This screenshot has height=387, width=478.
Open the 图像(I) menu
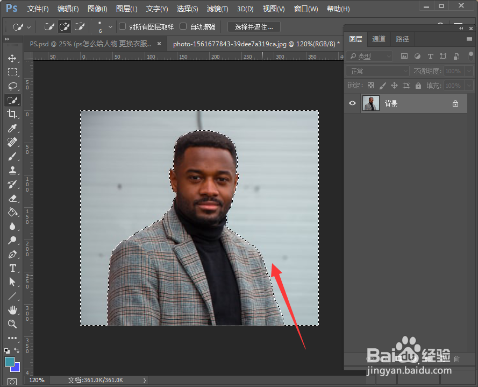pos(97,9)
